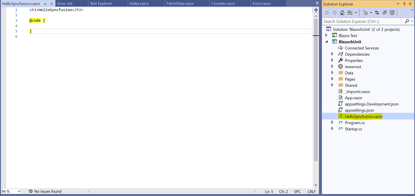
Task: Toggle CRLF line ending indicator
Action: 311,191
